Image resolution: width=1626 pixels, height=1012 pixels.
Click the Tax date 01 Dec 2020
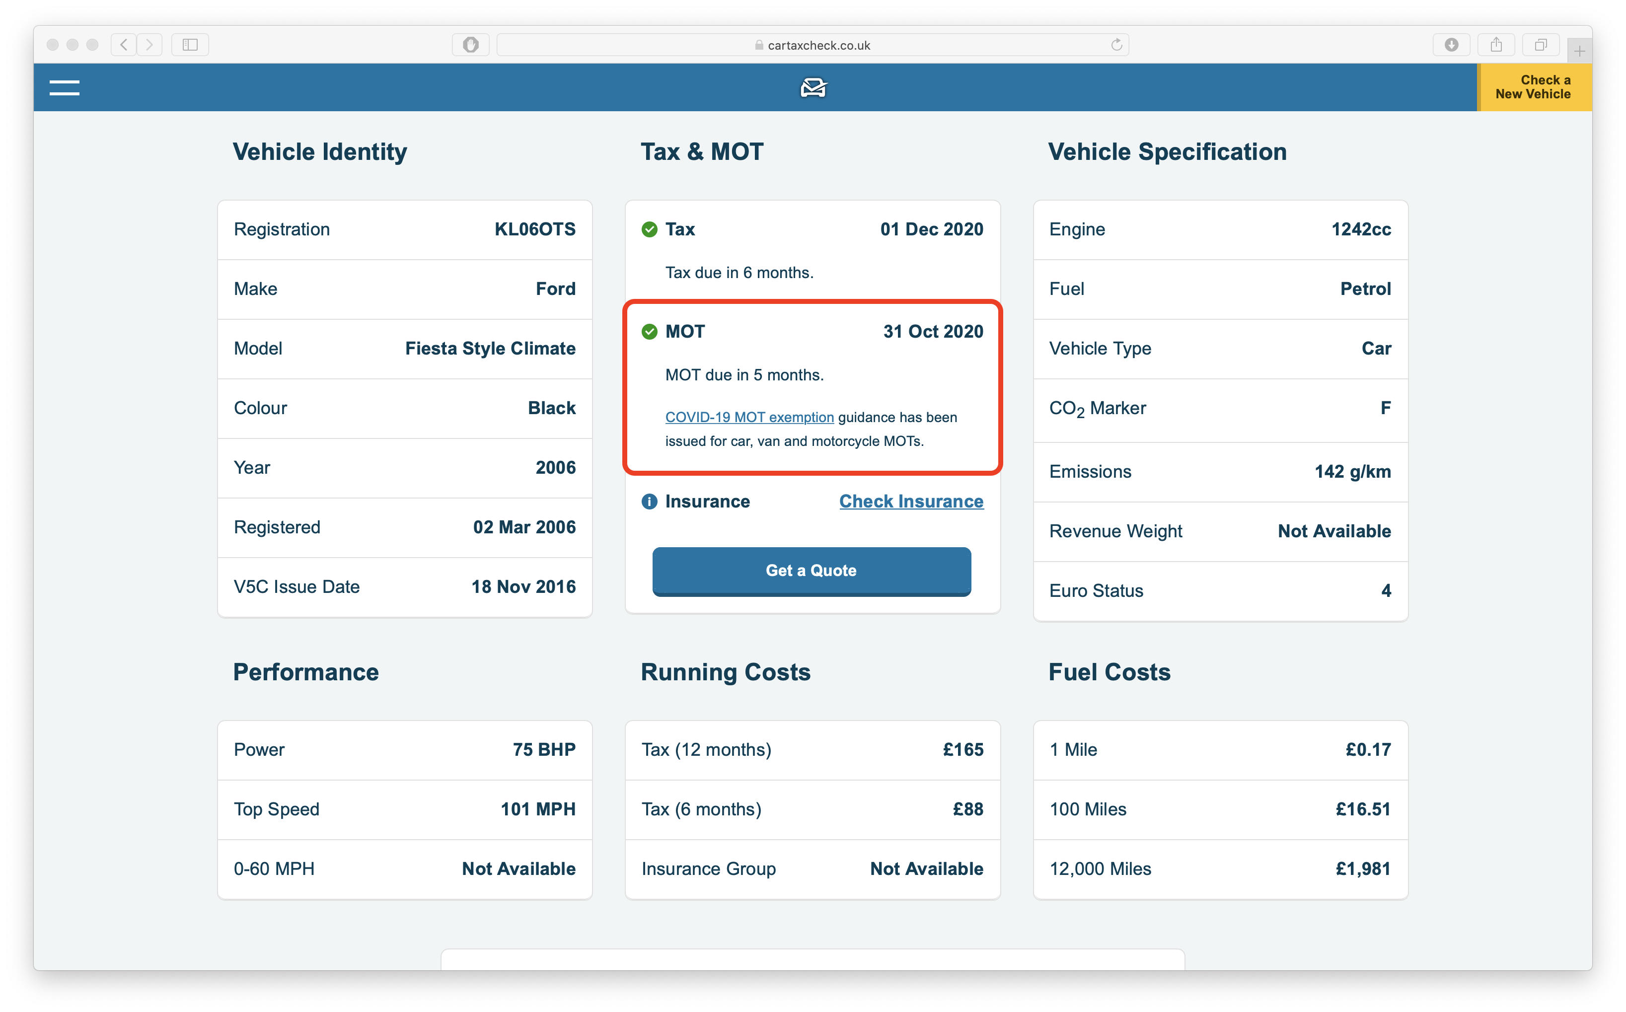932,229
